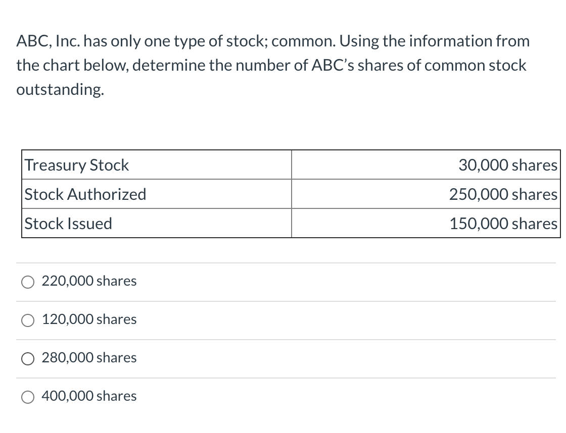The width and height of the screenshot is (566, 433).
Task: Click the Treasury Stock table row
Action: point(291,165)
